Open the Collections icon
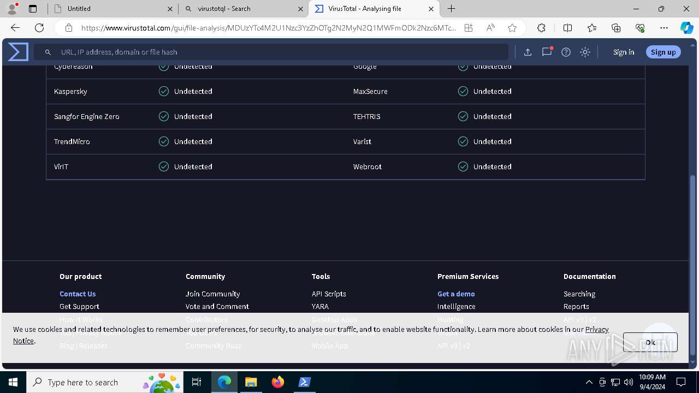Screen dimensions: 699x393 [x=616, y=28]
